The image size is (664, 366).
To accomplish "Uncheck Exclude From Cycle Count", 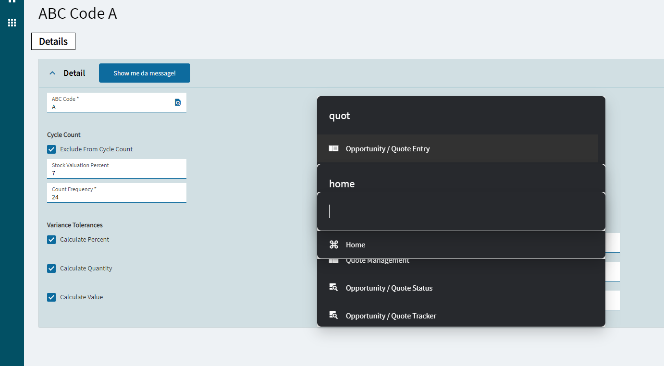I will 51,149.
